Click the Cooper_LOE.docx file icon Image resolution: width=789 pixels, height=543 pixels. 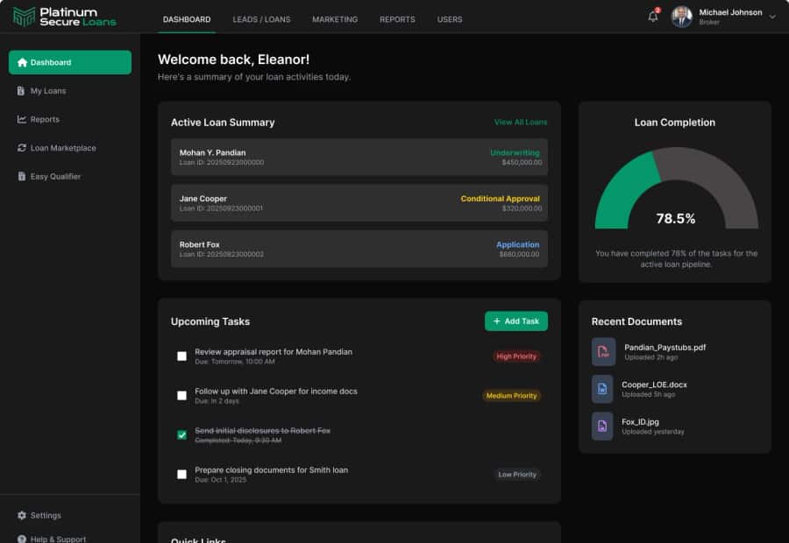pos(602,389)
